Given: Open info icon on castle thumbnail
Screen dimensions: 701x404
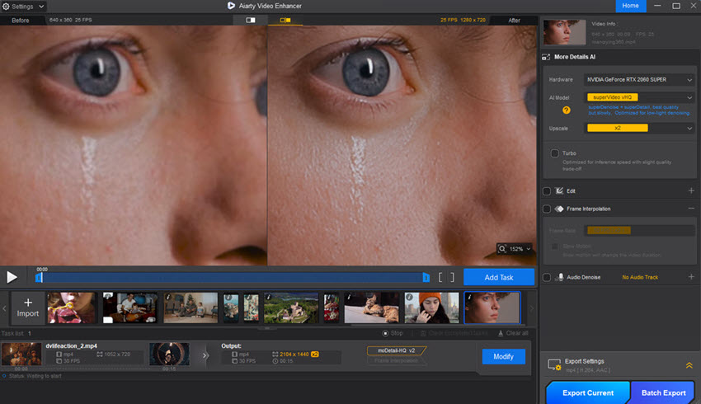Looking at the screenshot, I should [269, 297].
